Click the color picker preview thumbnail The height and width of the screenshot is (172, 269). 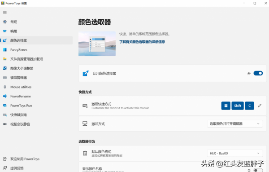tap(97, 44)
